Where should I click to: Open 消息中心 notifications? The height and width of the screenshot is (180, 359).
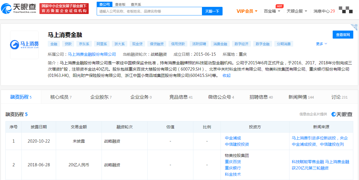click(324, 11)
